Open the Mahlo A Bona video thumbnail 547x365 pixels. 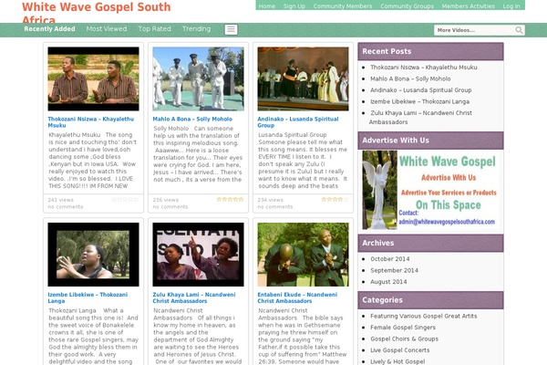198,78
